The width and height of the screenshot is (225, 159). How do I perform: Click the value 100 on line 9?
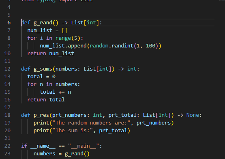[151, 46]
